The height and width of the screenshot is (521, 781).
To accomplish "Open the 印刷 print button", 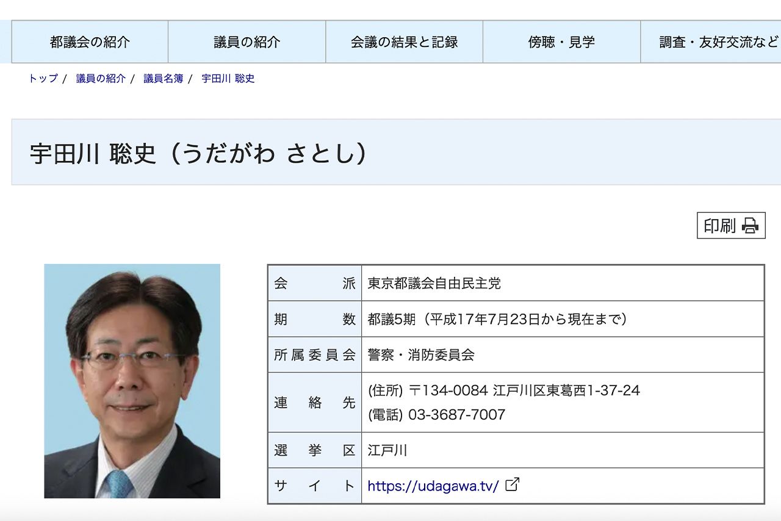I will point(730,225).
